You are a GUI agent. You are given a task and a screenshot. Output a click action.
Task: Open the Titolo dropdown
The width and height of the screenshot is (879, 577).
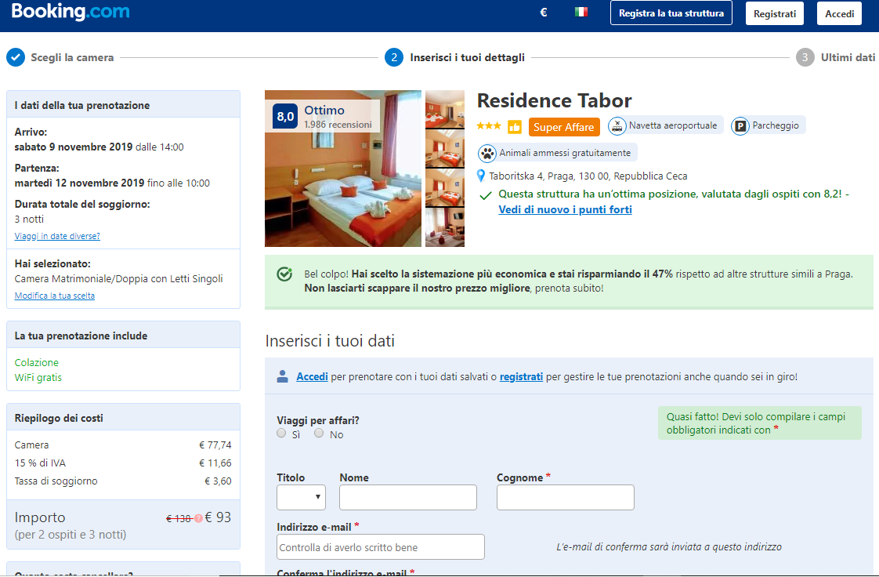[x=301, y=497]
